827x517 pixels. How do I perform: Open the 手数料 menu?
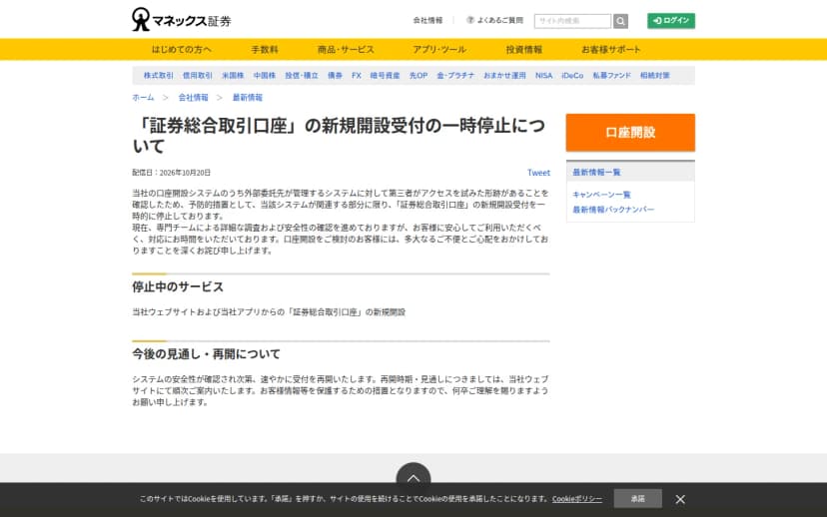click(265, 50)
